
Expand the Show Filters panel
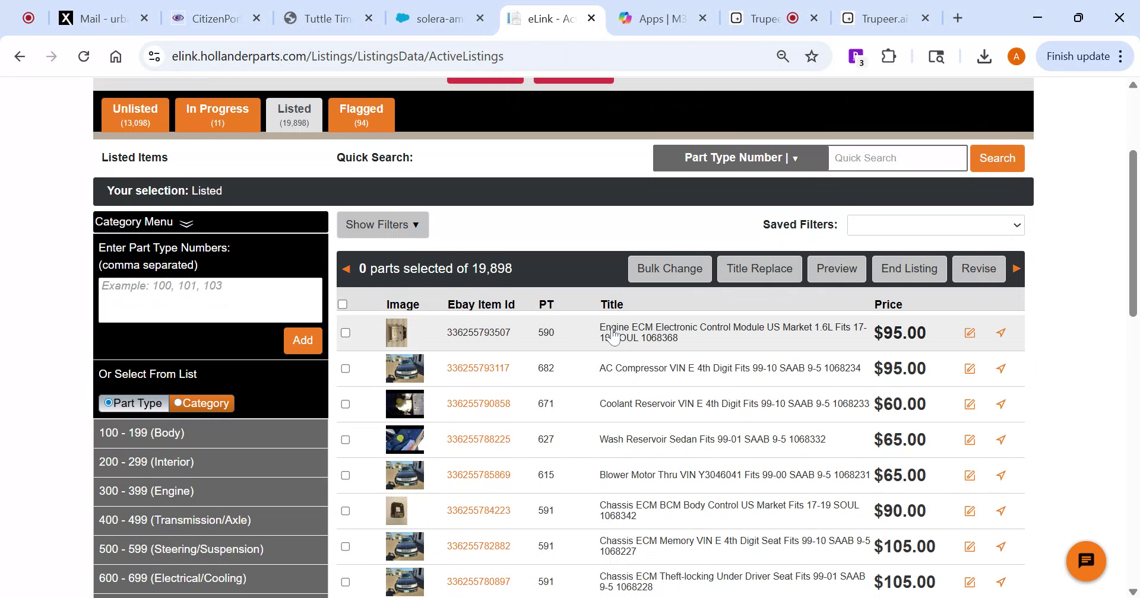pos(382,224)
